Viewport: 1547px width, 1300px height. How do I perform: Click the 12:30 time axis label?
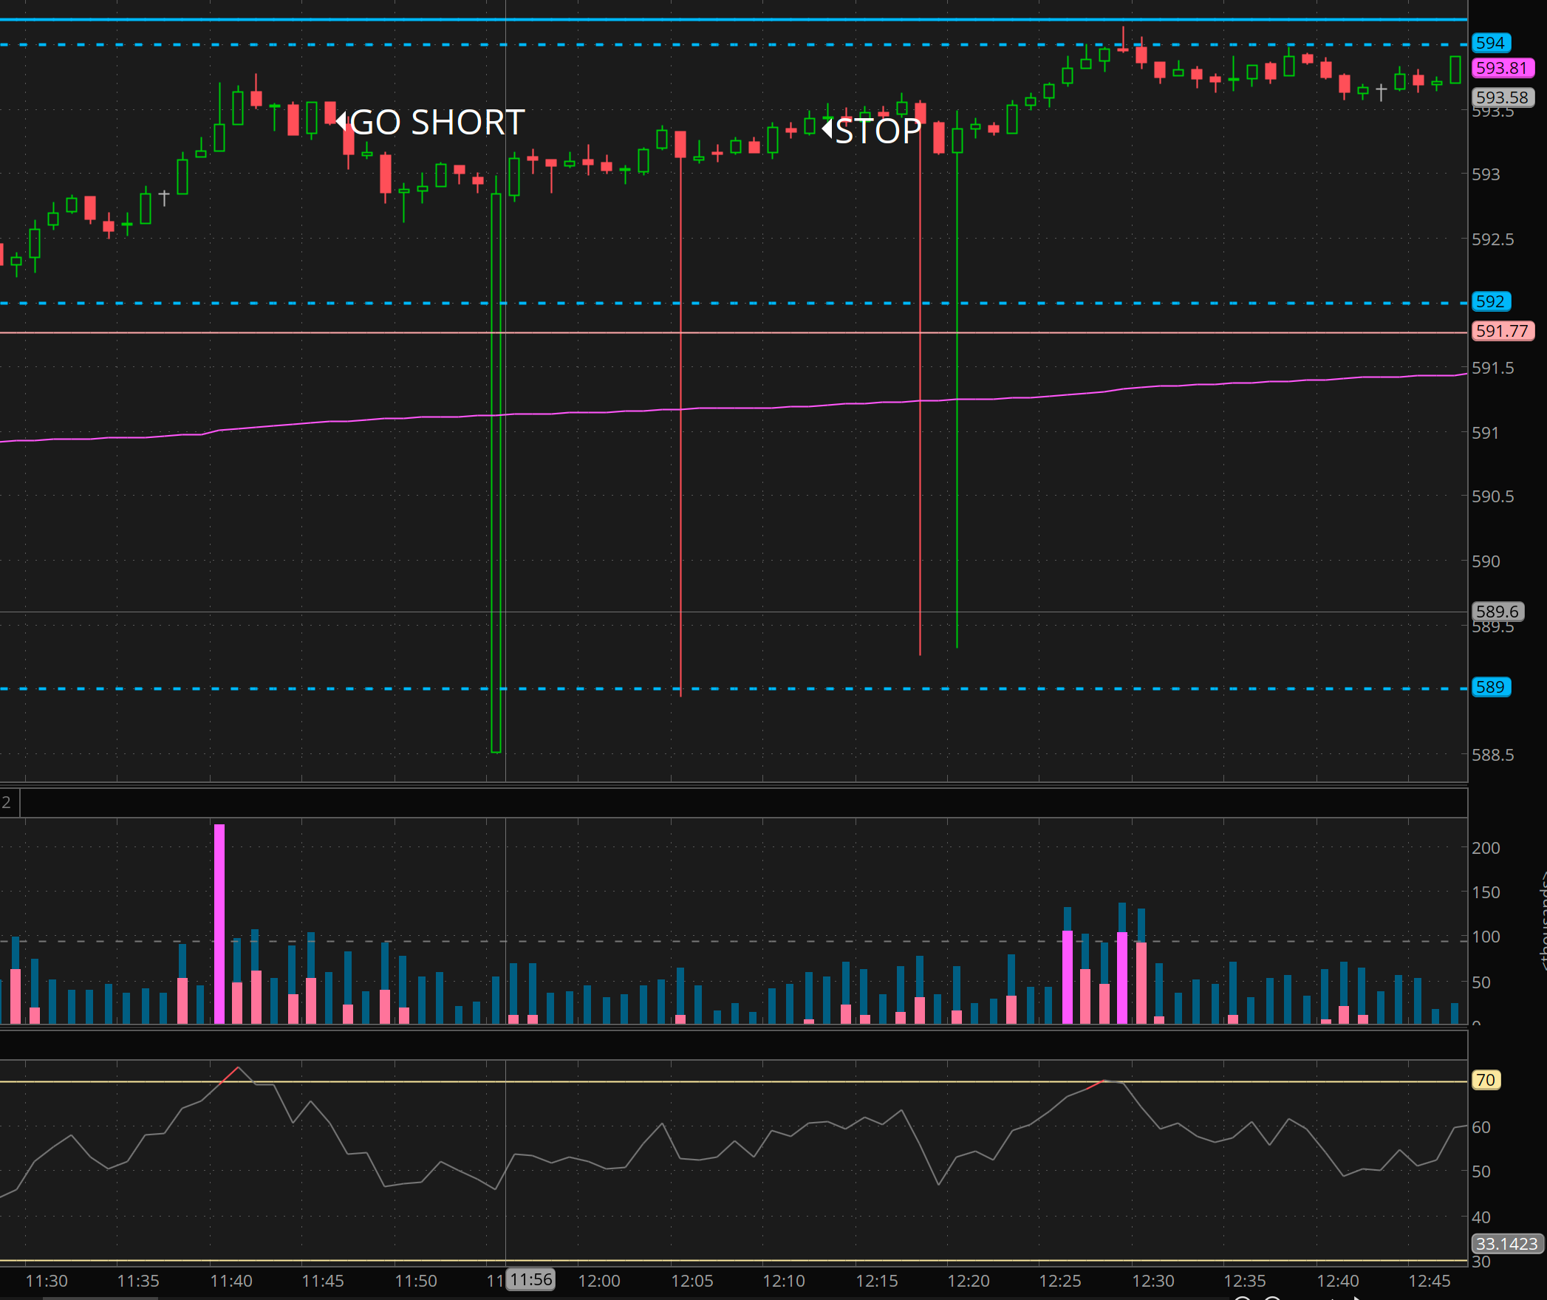pos(1152,1281)
